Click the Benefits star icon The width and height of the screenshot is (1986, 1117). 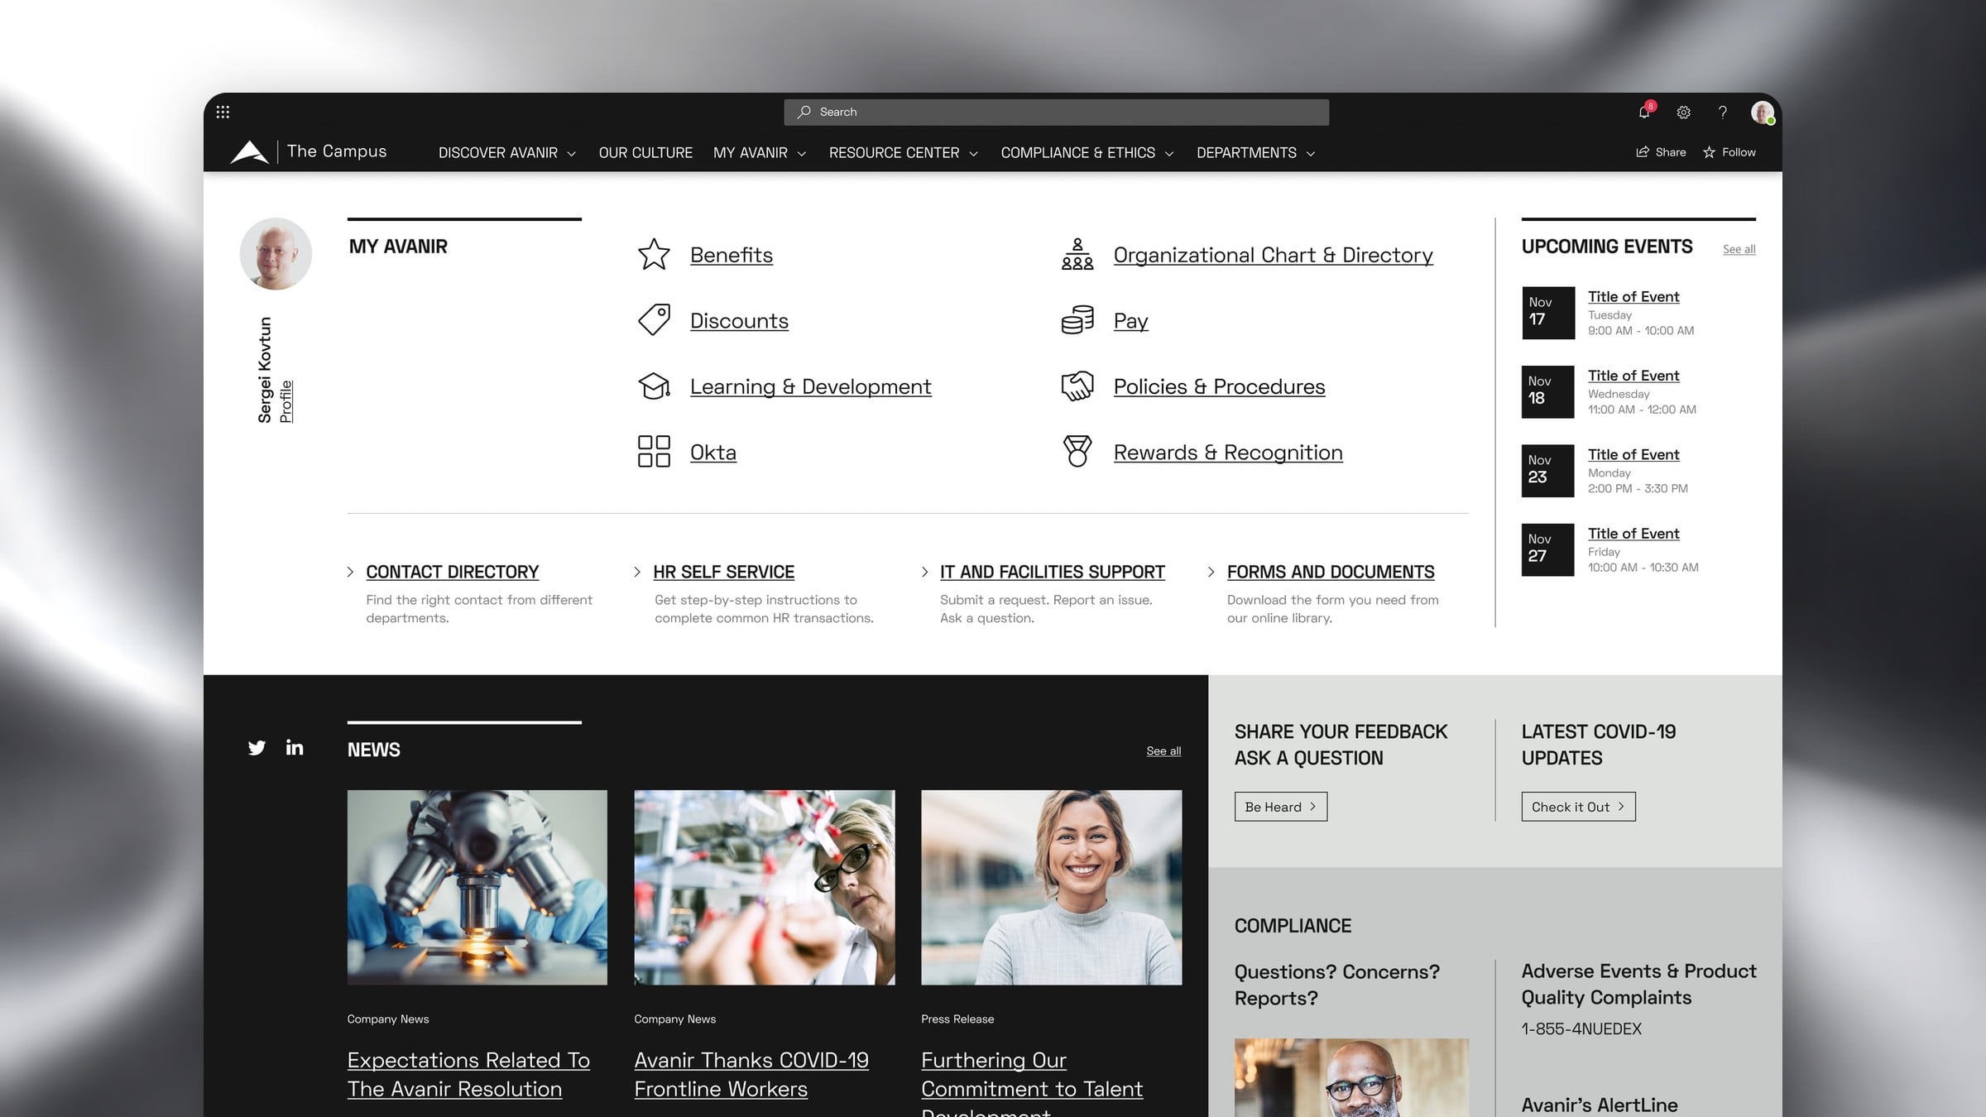[x=654, y=254]
